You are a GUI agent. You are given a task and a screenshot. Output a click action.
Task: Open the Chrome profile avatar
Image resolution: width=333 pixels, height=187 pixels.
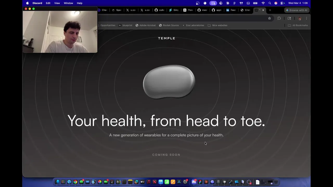(x=299, y=18)
